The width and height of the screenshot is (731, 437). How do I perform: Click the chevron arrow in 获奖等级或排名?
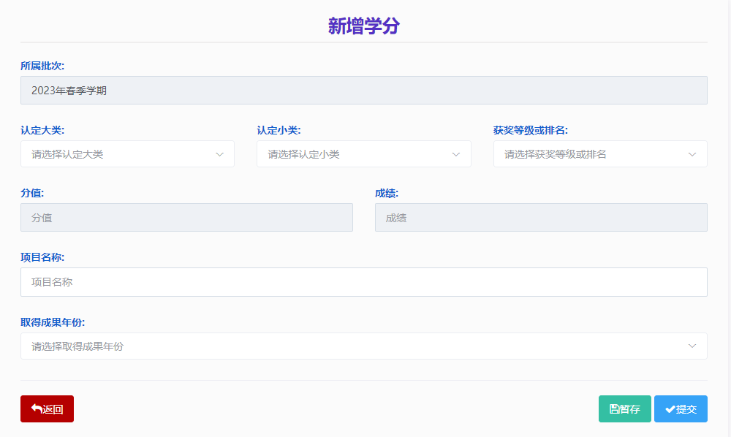click(x=692, y=154)
